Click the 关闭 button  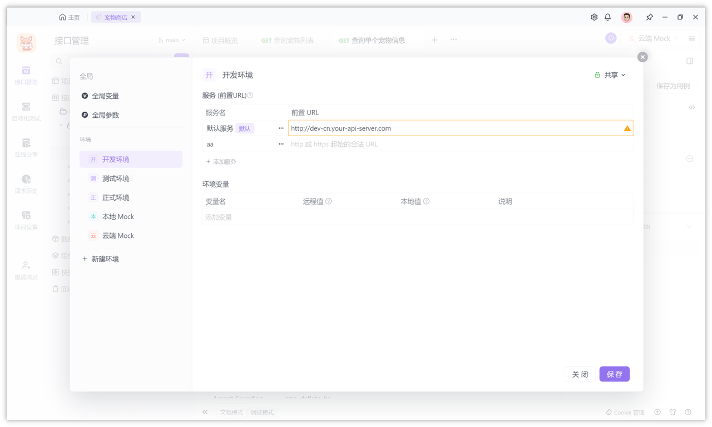[580, 374]
